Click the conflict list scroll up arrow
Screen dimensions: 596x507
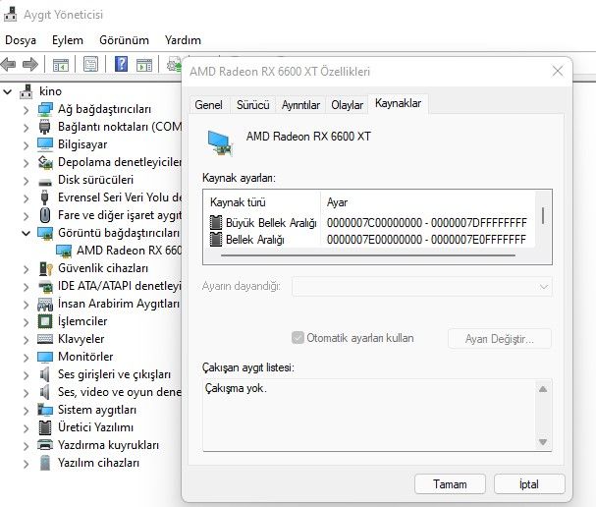(x=543, y=389)
